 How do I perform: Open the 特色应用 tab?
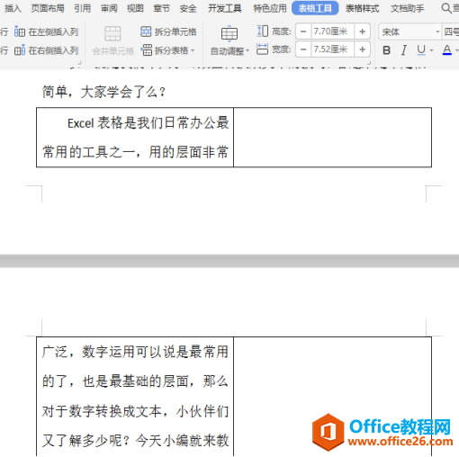tap(270, 8)
